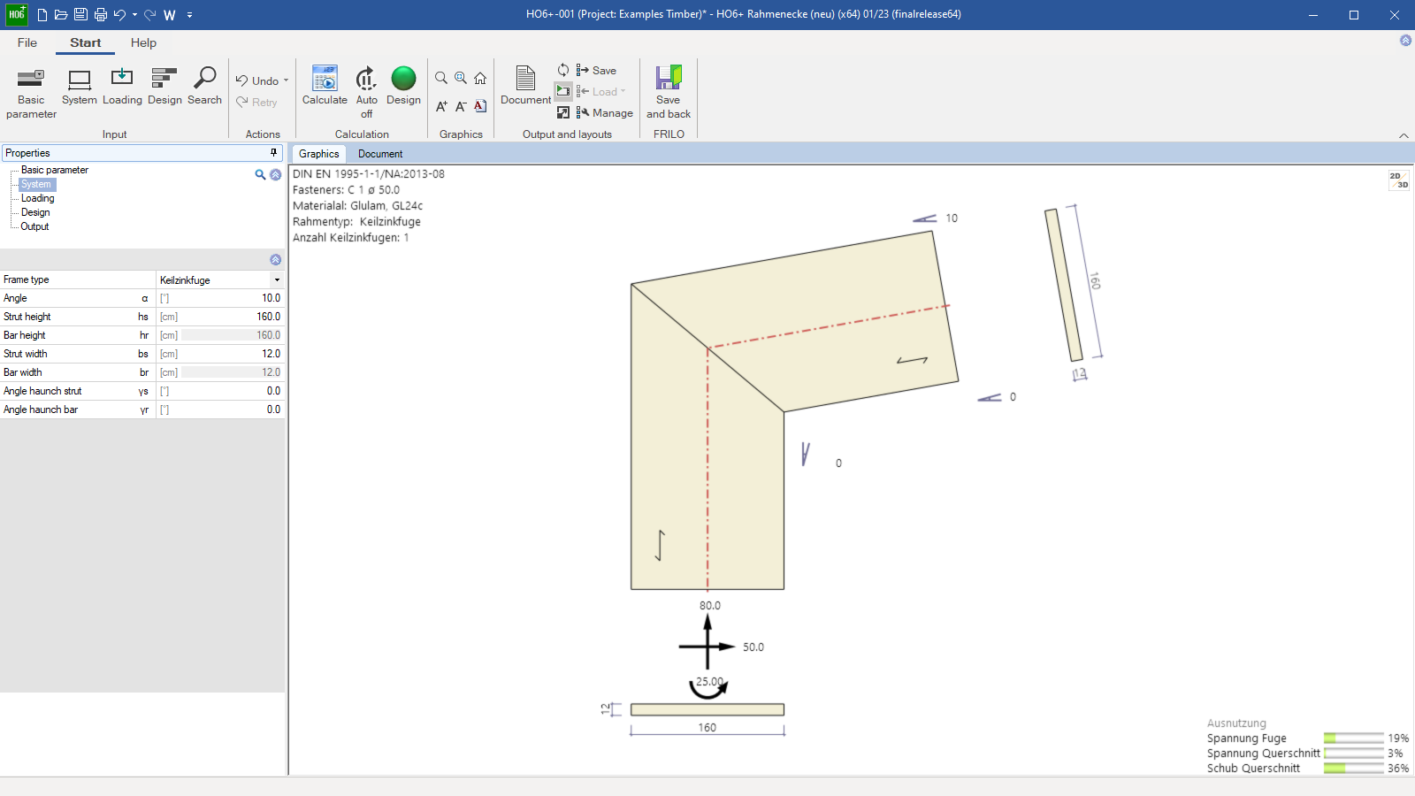
Task: Click the refresh layout circular arrows icon
Action: point(563,70)
